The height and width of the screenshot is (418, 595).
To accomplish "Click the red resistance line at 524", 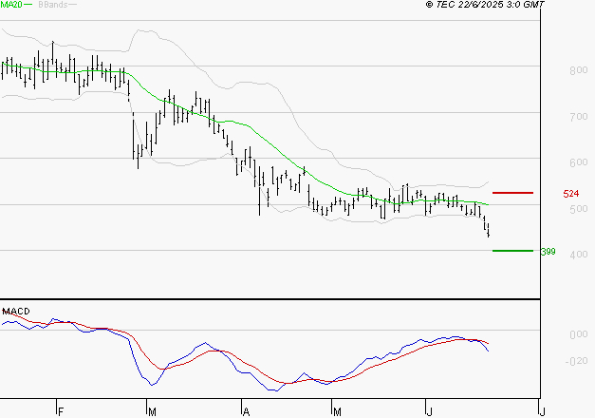I will click(x=512, y=193).
